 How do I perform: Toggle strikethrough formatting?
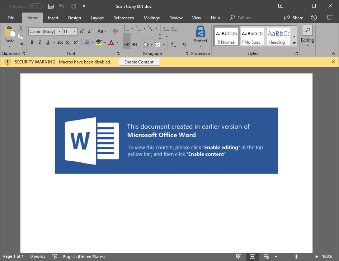tap(60, 42)
